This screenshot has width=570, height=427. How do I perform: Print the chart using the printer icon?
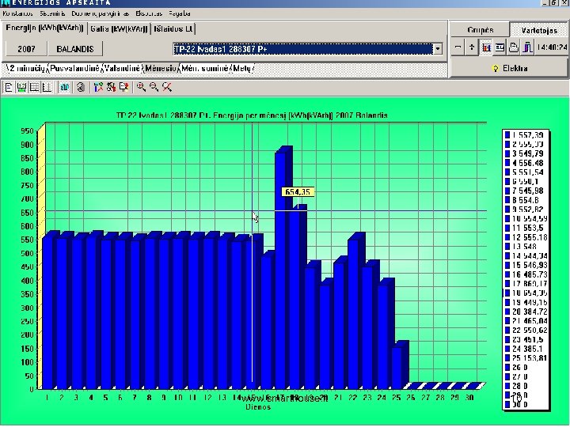(513, 47)
